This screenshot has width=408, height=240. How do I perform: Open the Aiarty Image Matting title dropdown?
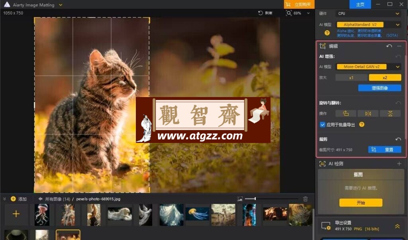tap(61, 5)
